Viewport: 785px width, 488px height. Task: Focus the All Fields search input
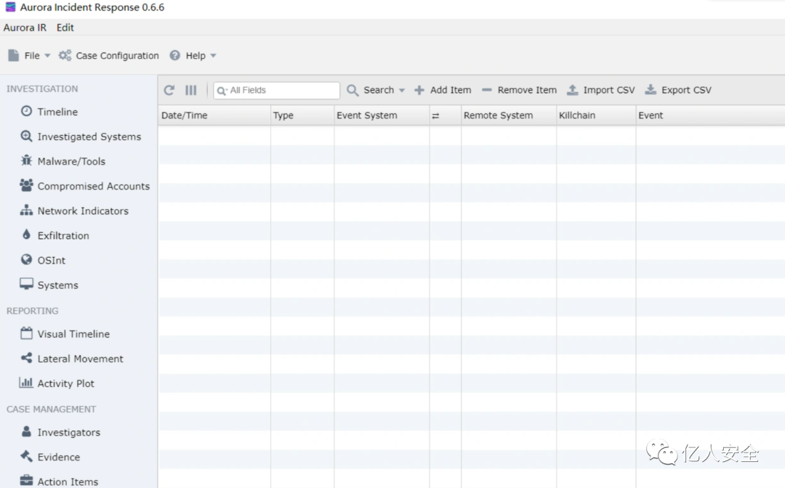(276, 91)
